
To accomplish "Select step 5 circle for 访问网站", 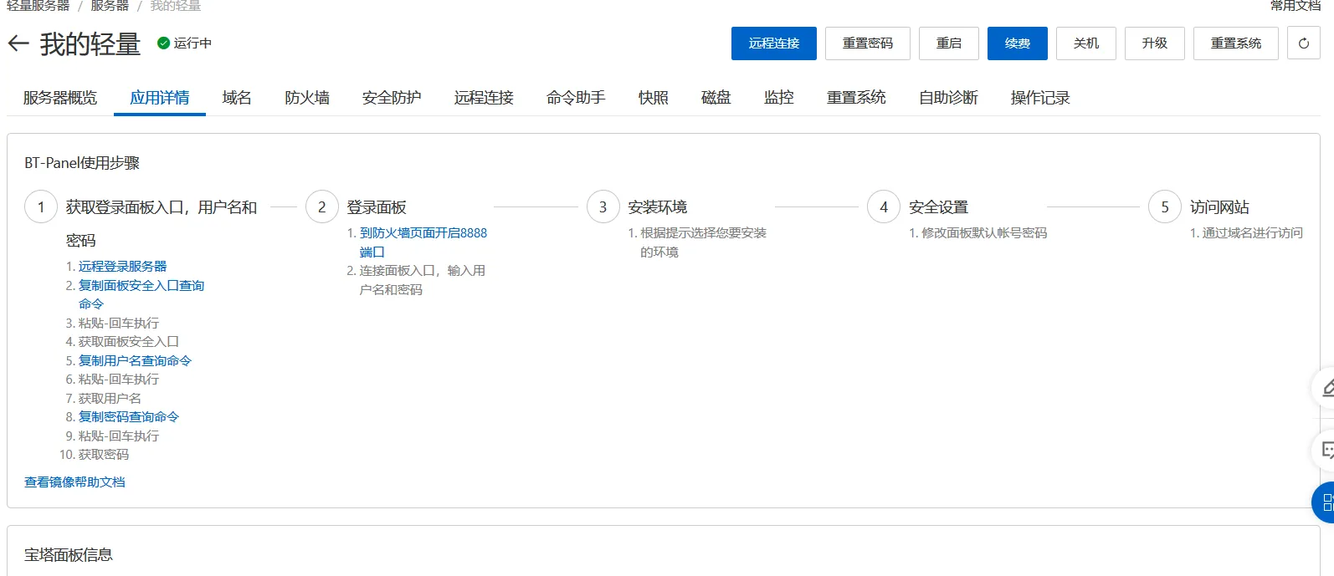I will (1164, 207).
